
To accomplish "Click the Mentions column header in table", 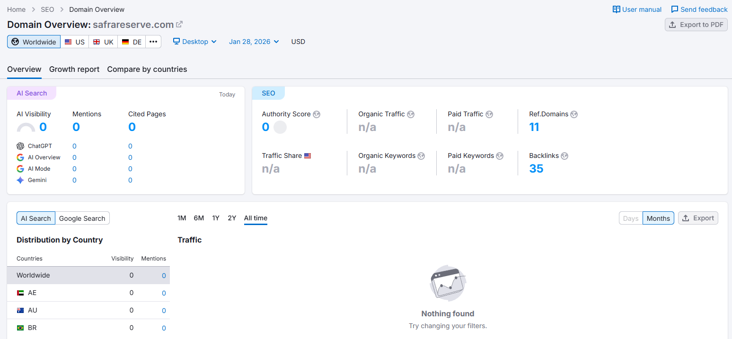I will (154, 259).
